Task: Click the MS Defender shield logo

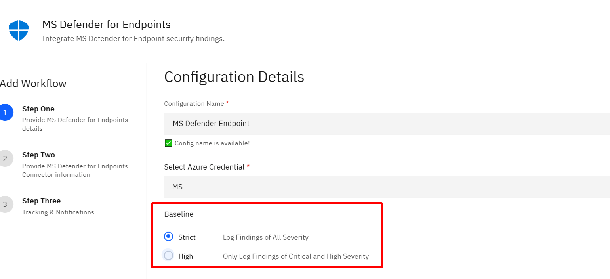Action: tap(19, 31)
